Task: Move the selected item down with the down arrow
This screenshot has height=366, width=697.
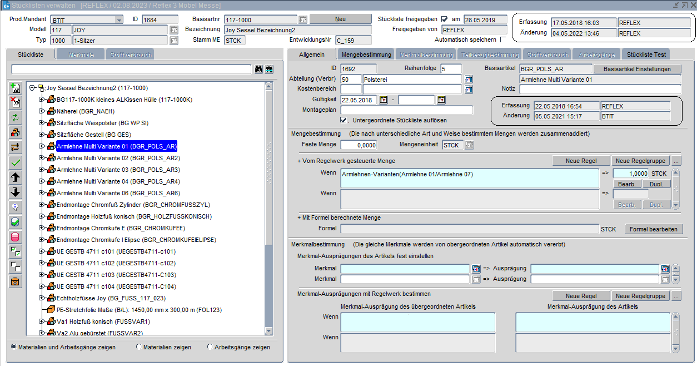Action: [x=16, y=192]
